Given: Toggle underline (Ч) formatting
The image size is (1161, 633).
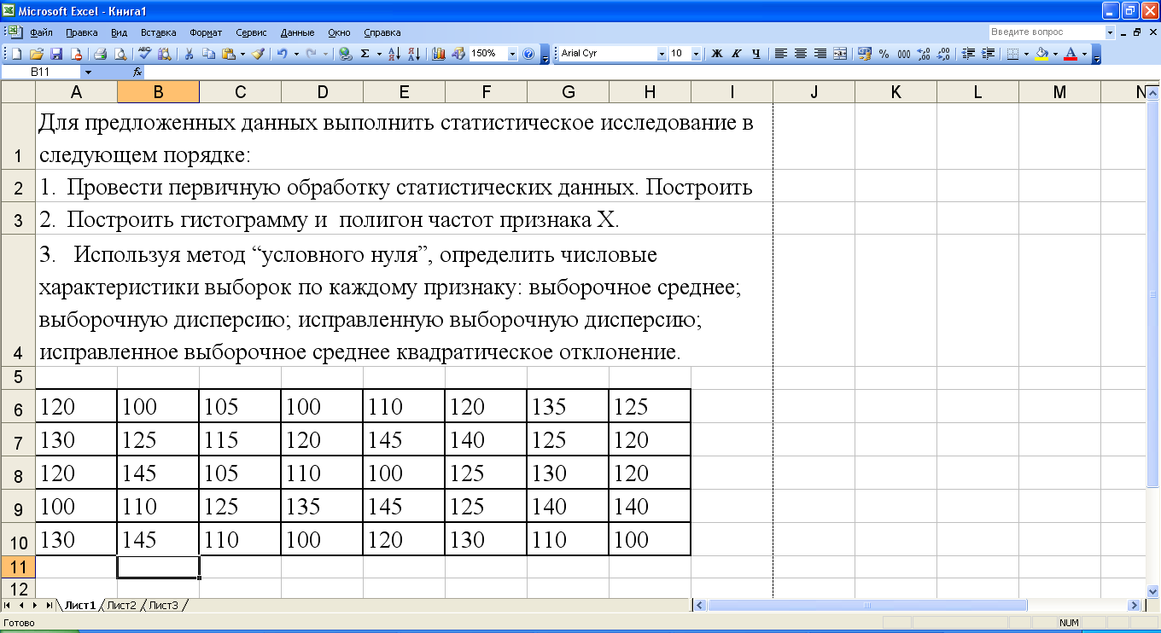Looking at the screenshot, I should [756, 54].
